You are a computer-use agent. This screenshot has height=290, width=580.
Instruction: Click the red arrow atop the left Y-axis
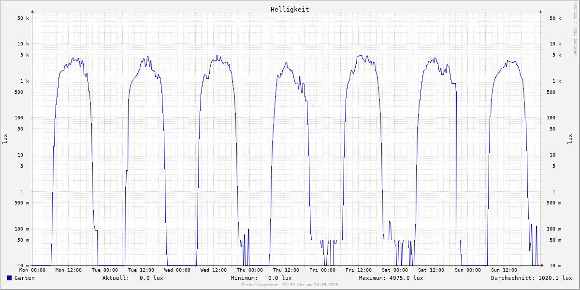pos(32,11)
